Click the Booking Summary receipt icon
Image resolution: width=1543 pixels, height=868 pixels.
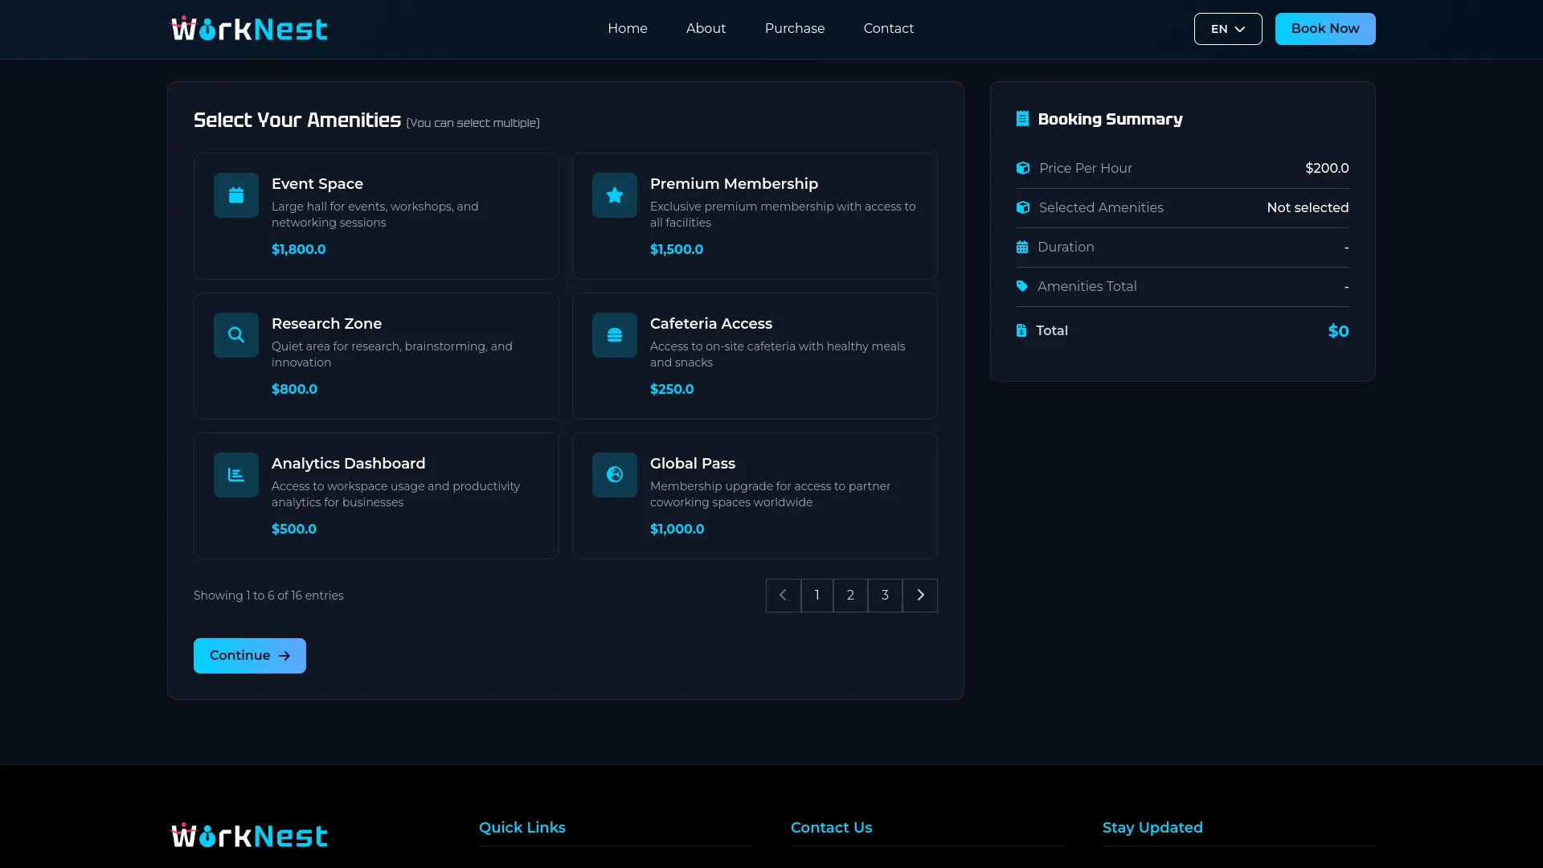click(1022, 119)
